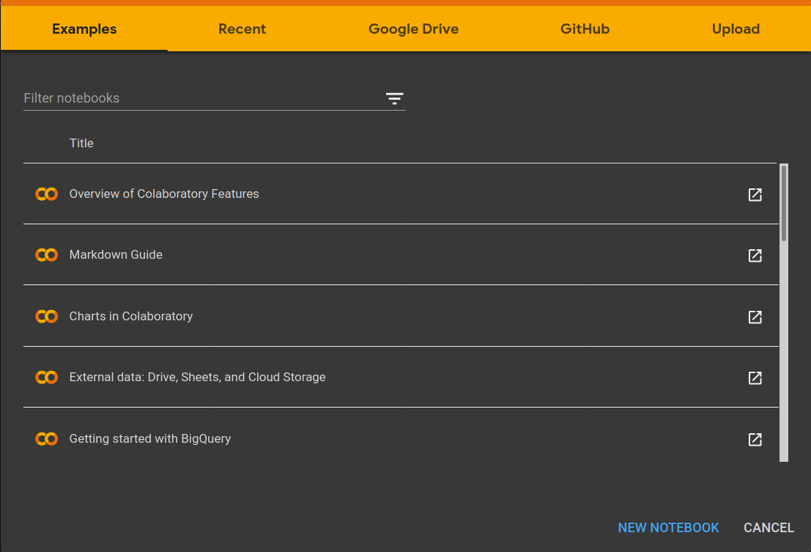Click the Title column header
Image resolution: width=811 pixels, height=552 pixels.
(x=81, y=143)
